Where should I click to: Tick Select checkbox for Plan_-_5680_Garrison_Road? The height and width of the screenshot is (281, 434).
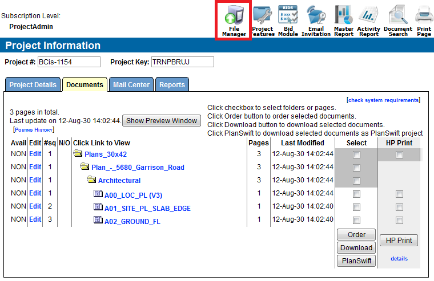356,168
